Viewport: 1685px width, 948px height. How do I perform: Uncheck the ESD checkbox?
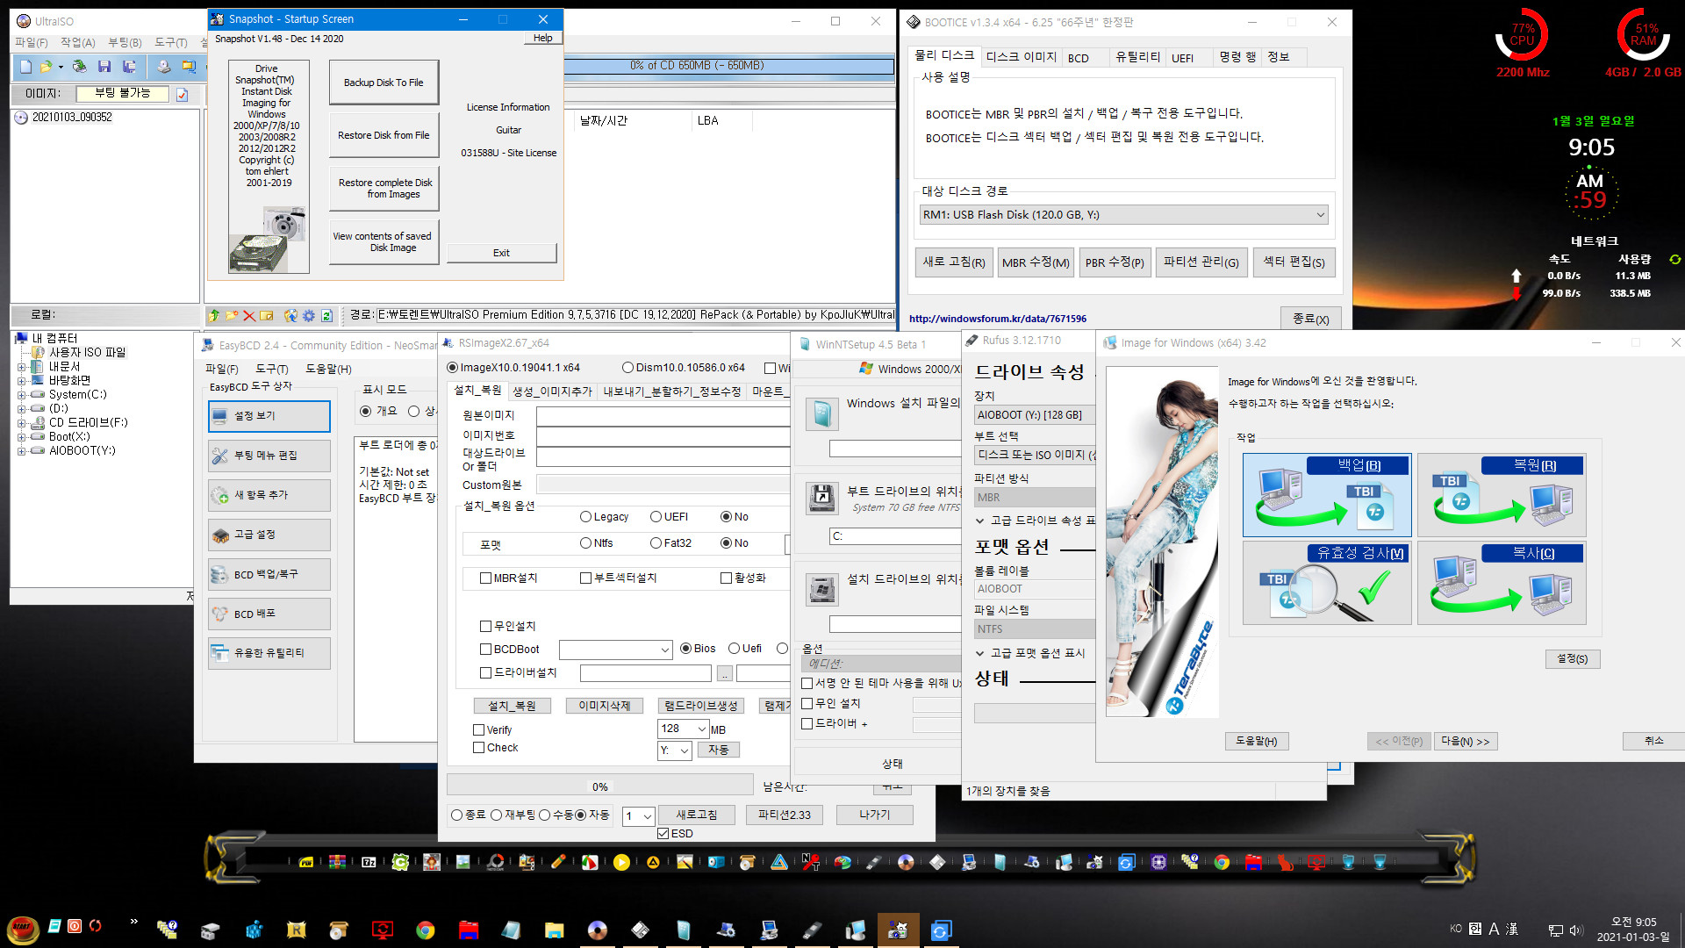(663, 834)
